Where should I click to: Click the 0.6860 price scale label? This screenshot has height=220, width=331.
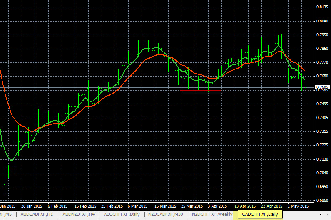[x=322, y=200]
